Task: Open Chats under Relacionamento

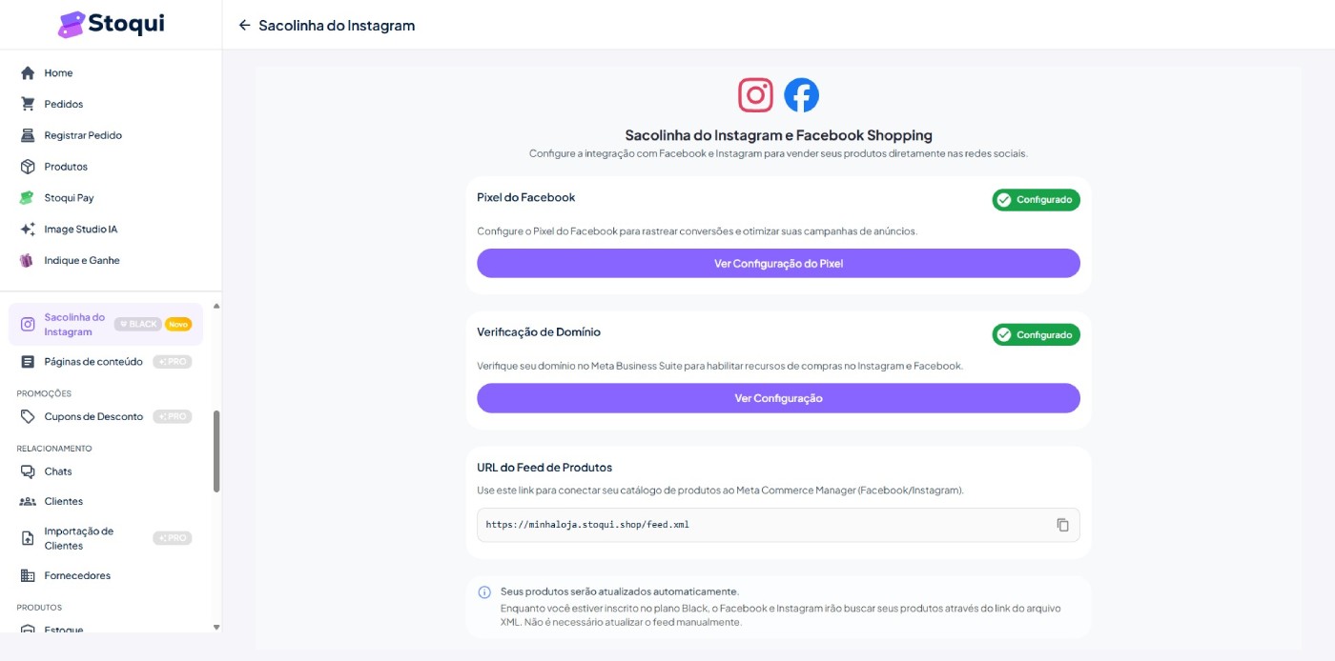Action: 59,471
